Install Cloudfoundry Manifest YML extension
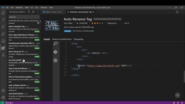 [x=37, y=48]
